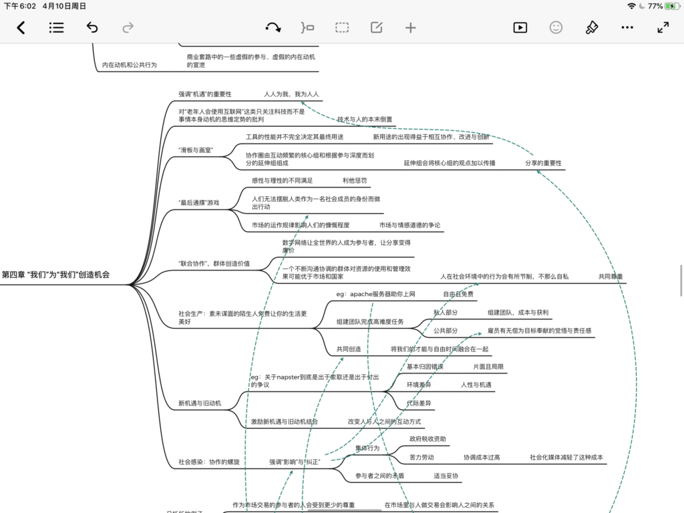Select the topic 内在动机和公共行为
This screenshot has height=513, width=684.
pyautogui.click(x=130, y=65)
